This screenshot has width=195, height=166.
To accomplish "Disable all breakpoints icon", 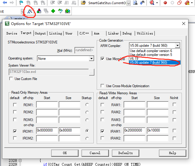I will point(180,3).
